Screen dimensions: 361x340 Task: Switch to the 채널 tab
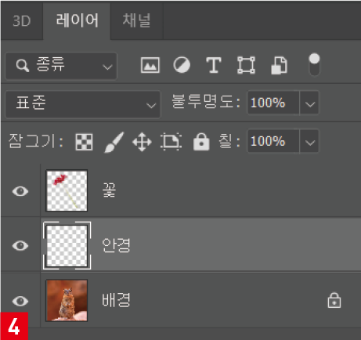pyautogui.click(x=136, y=20)
